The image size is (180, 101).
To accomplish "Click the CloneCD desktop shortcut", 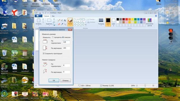I will tap(25, 81).
